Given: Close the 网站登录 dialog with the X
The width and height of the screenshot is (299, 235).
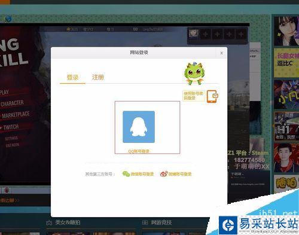Looking at the screenshot, I should (x=221, y=53).
